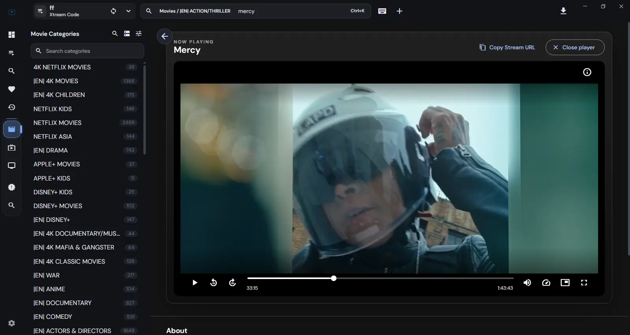Screen dimensions: 630x335
Task: Expand the playlist selector chevron
Action: (x=128, y=11)
